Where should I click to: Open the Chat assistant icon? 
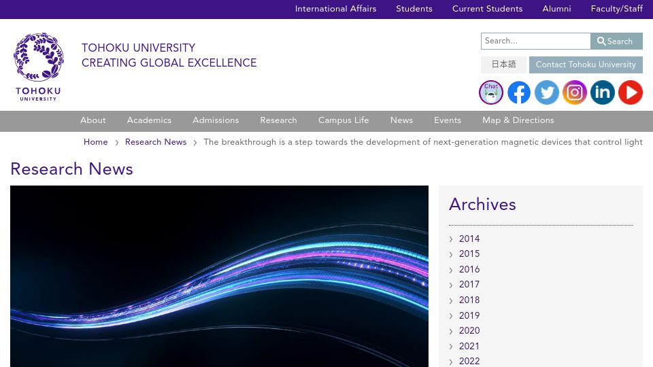pos(491,92)
